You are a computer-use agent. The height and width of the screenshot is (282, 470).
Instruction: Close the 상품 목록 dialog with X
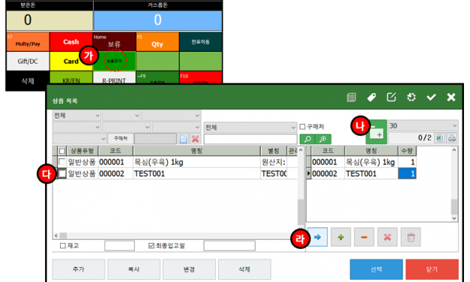click(451, 97)
